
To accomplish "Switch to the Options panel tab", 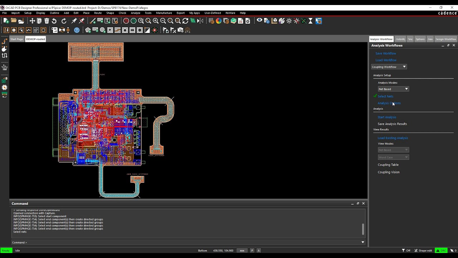I will tap(420, 39).
